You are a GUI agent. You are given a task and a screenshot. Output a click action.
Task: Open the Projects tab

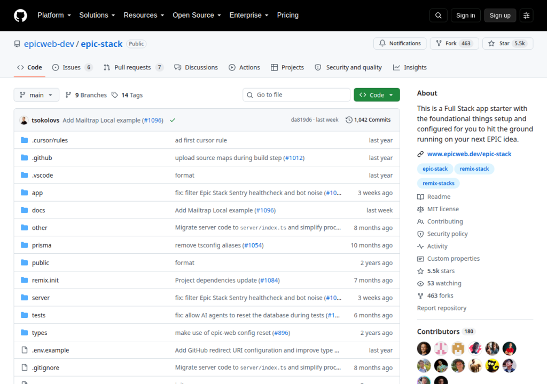[287, 67]
